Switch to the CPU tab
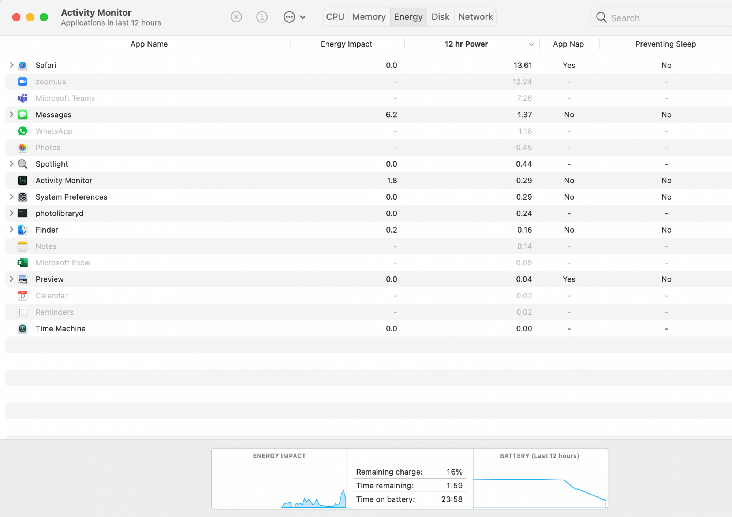This screenshot has height=517, width=732. point(335,17)
